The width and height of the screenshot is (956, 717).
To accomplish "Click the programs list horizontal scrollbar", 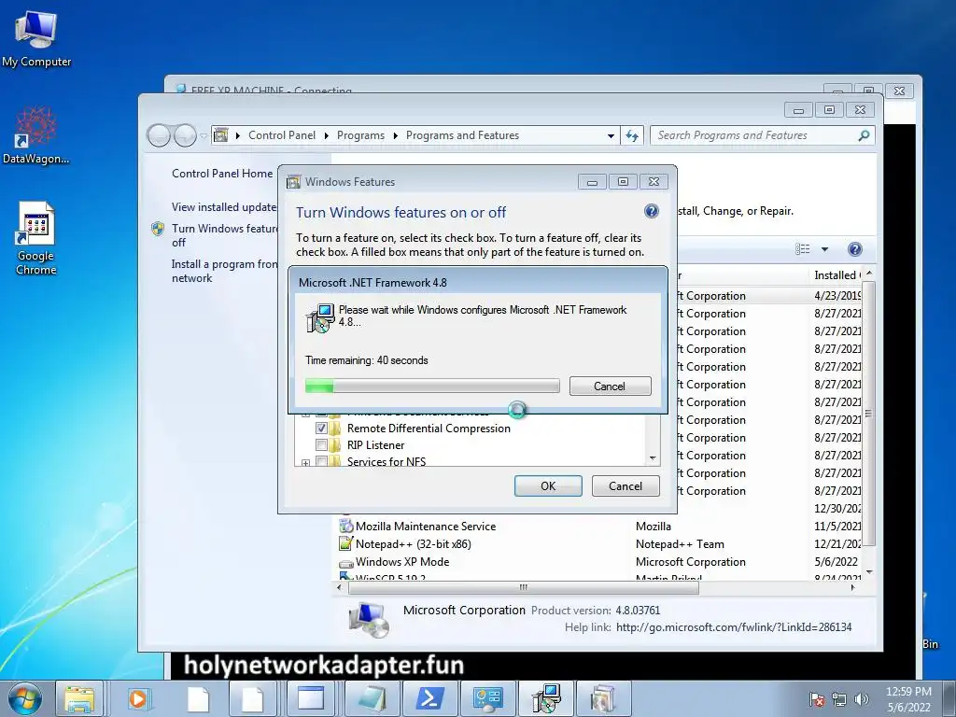I will coord(523,588).
